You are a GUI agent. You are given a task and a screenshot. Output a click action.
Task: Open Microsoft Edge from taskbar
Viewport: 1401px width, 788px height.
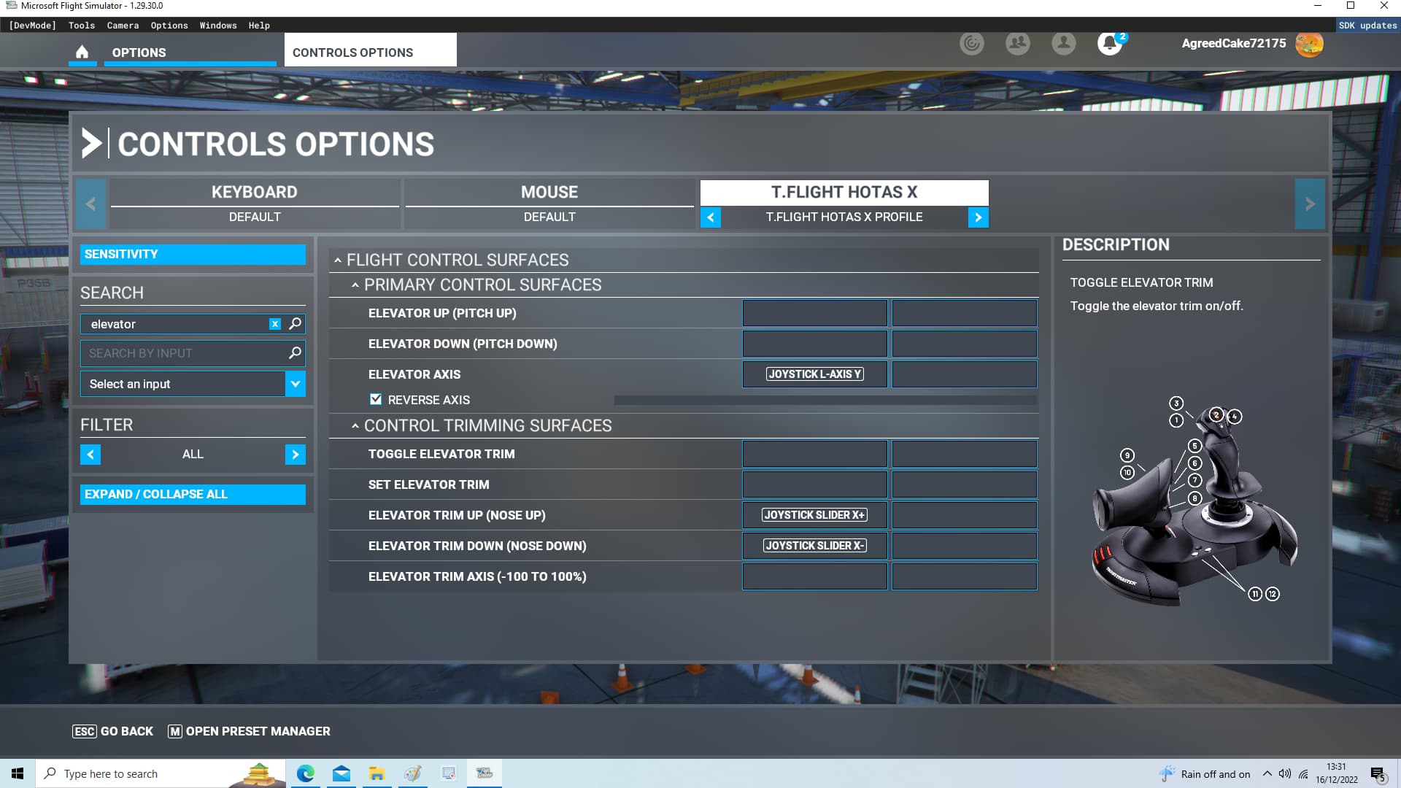pyautogui.click(x=305, y=773)
